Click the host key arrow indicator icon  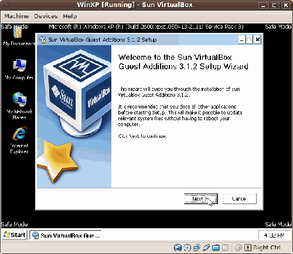click(x=248, y=248)
